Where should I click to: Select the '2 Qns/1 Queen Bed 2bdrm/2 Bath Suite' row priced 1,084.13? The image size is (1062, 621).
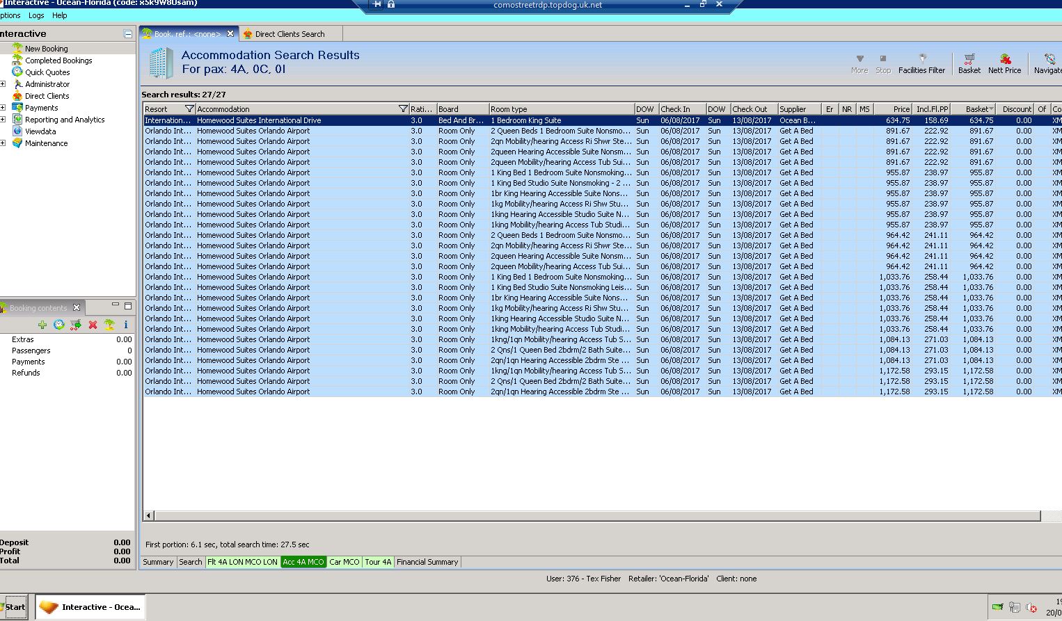click(x=602, y=350)
